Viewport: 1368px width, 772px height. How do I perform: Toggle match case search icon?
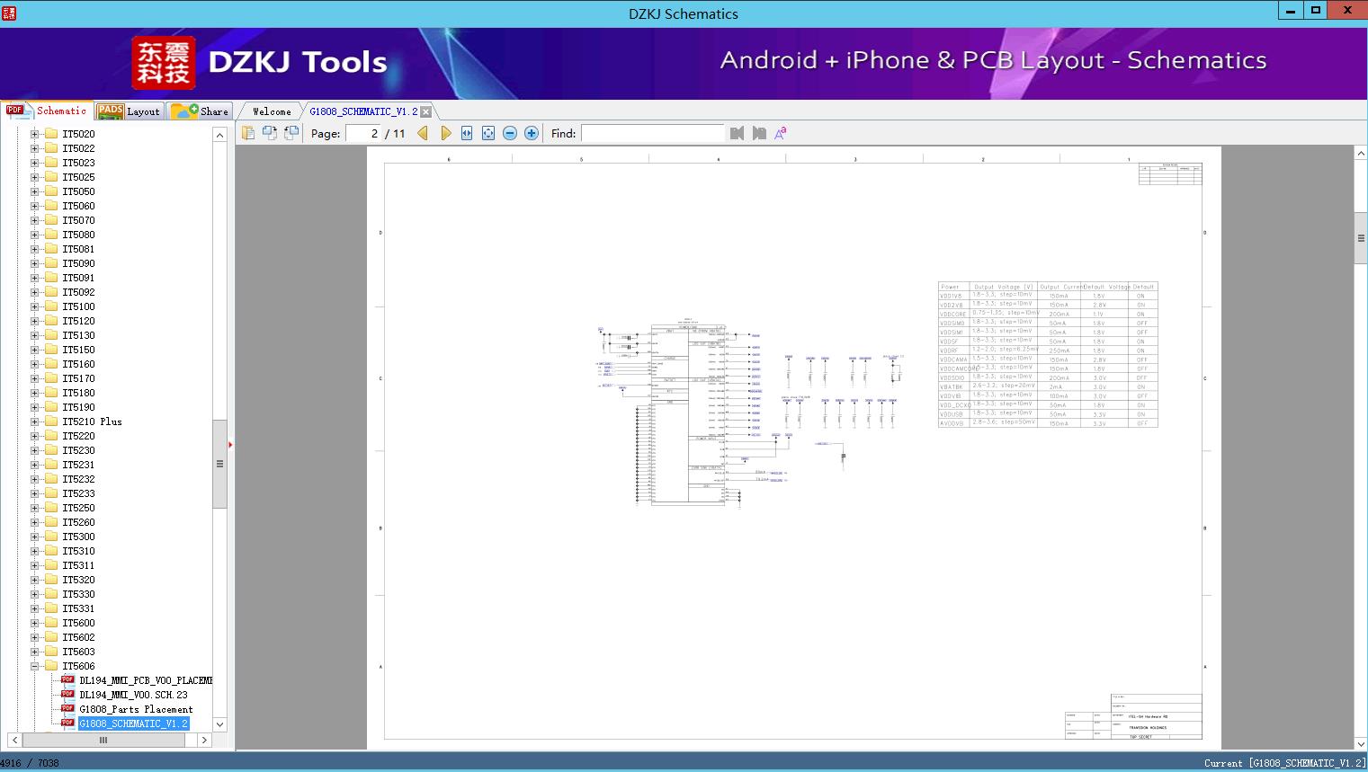point(781,133)
